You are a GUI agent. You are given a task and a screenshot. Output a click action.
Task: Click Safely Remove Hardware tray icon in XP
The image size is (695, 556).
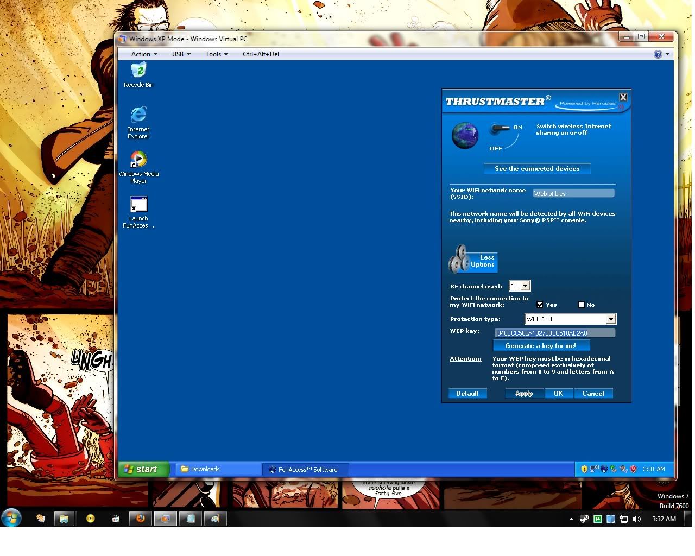[x=614, y=469]
